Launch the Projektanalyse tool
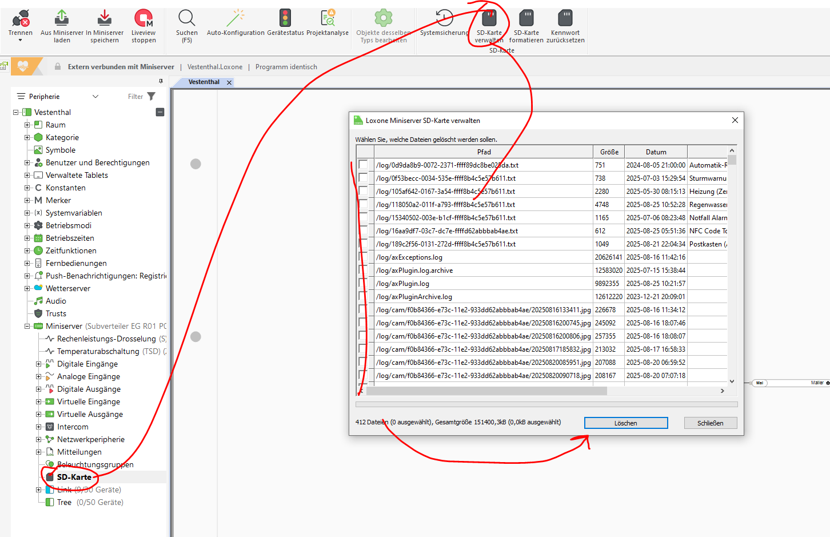Screen dimensions: 830x537 pyautogui.click(x=328, y=18)
